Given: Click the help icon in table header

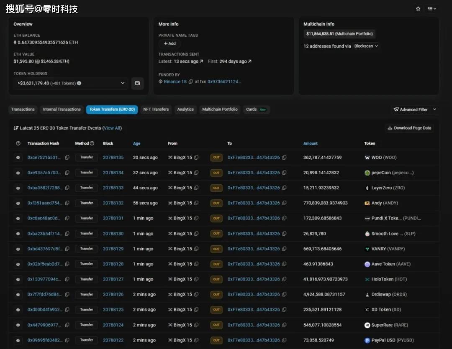Looking at the screenshot, I should coord(18,143).
